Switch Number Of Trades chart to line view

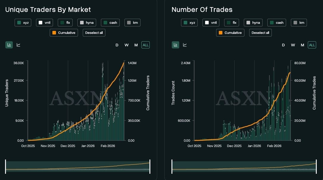click(185, 45)
